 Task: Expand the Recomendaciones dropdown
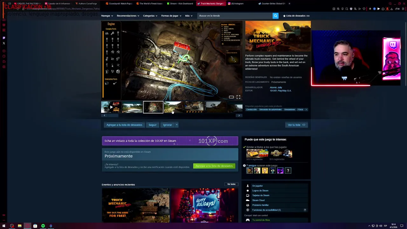point(128,16)
